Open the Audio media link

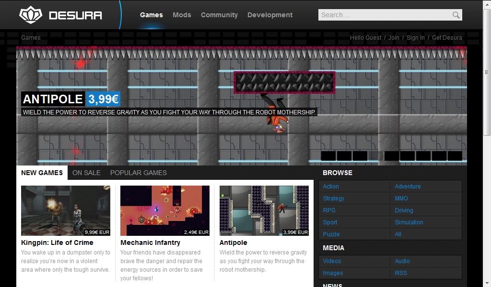click(402, 261)
